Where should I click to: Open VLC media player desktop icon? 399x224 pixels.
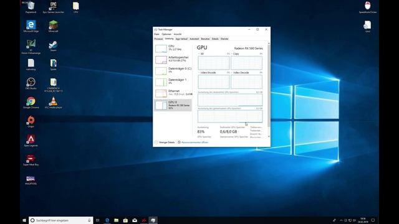point(53,103)
